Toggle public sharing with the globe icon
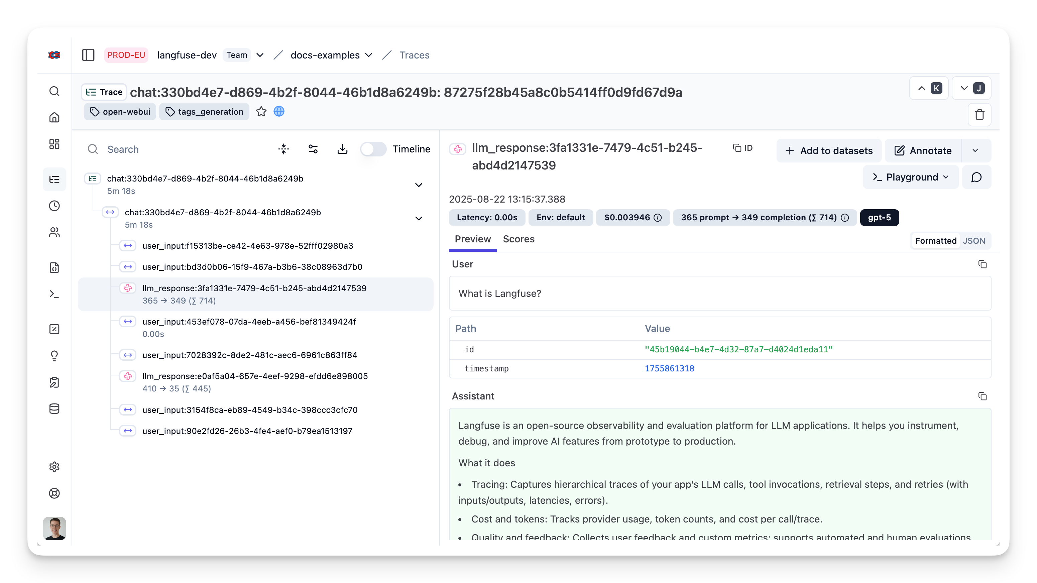 click(279, 112)
